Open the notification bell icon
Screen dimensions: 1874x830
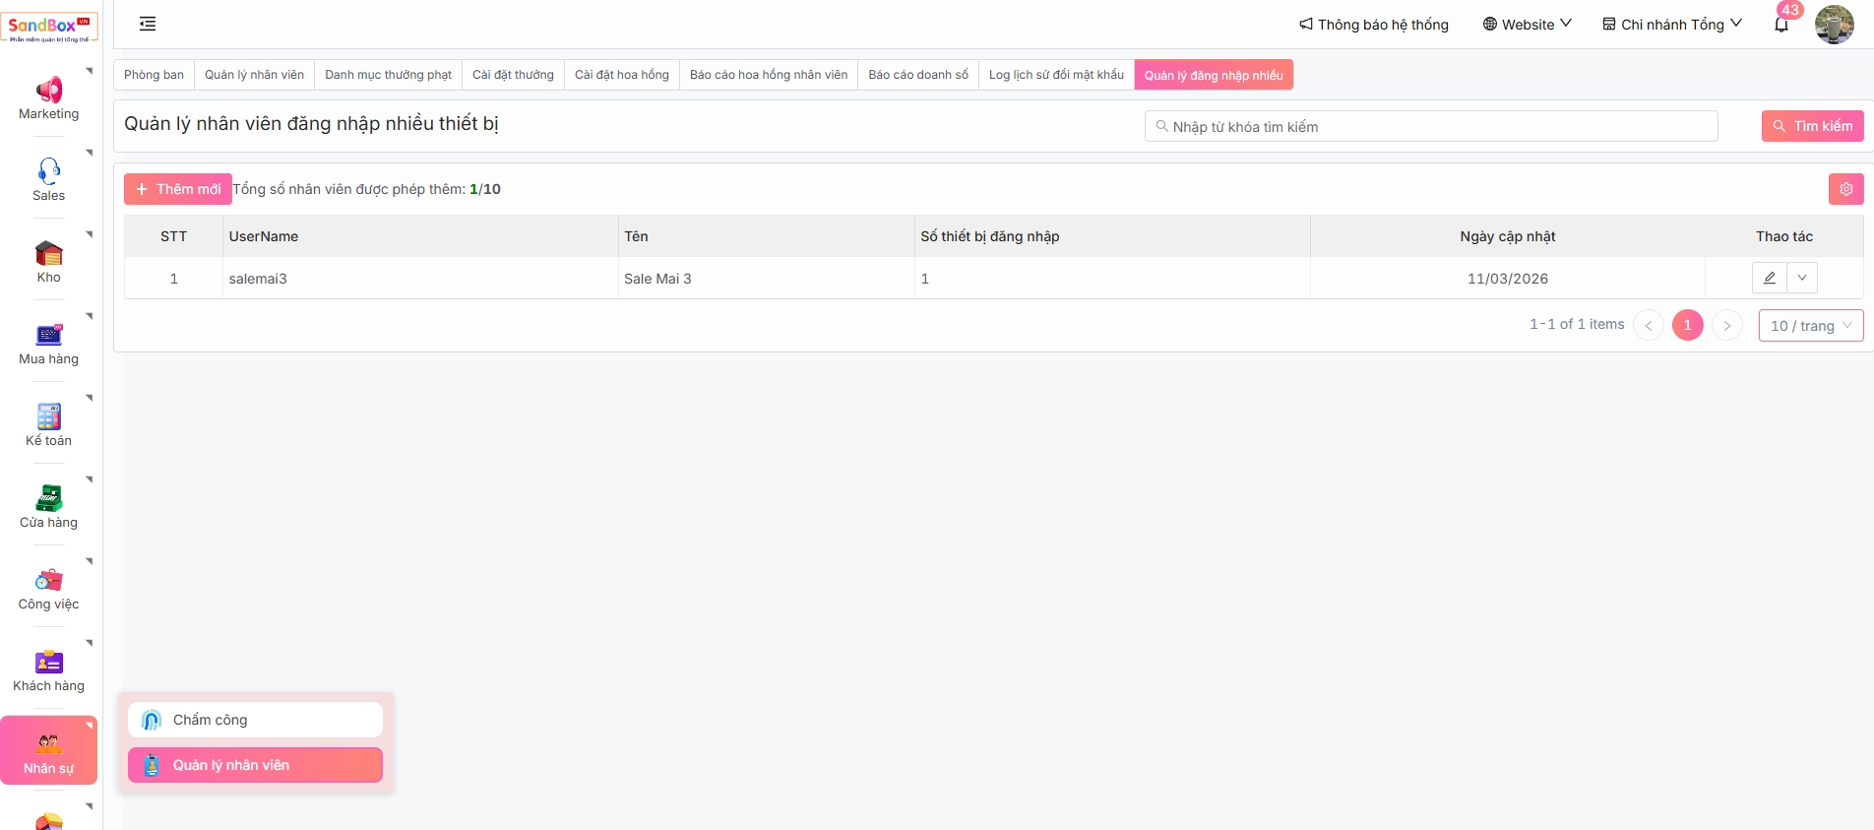click(1781, 25)
